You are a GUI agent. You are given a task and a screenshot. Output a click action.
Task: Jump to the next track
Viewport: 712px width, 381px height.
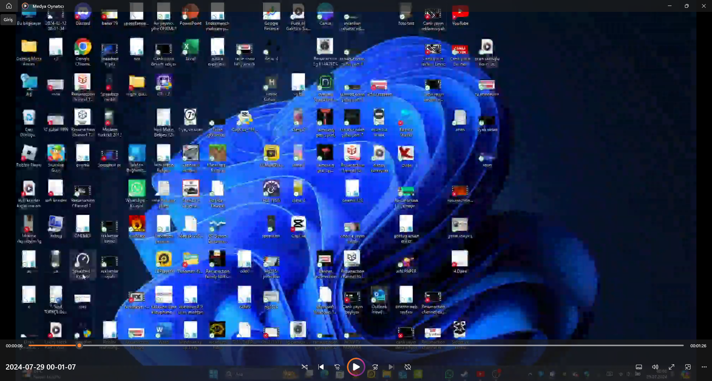click(391, 367)
